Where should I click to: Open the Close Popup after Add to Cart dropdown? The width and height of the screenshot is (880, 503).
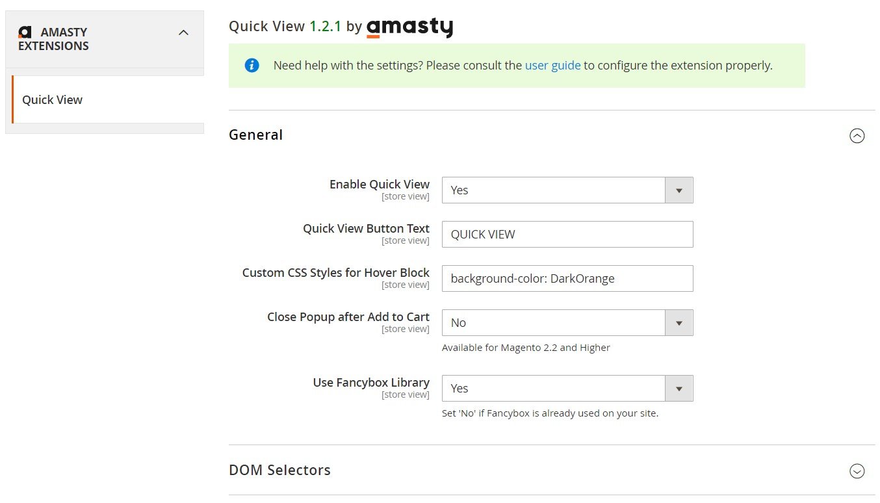pyautogui.click(x=567, y=323)
